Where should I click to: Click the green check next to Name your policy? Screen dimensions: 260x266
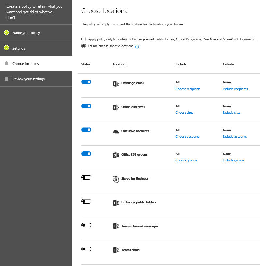(7, 32)
